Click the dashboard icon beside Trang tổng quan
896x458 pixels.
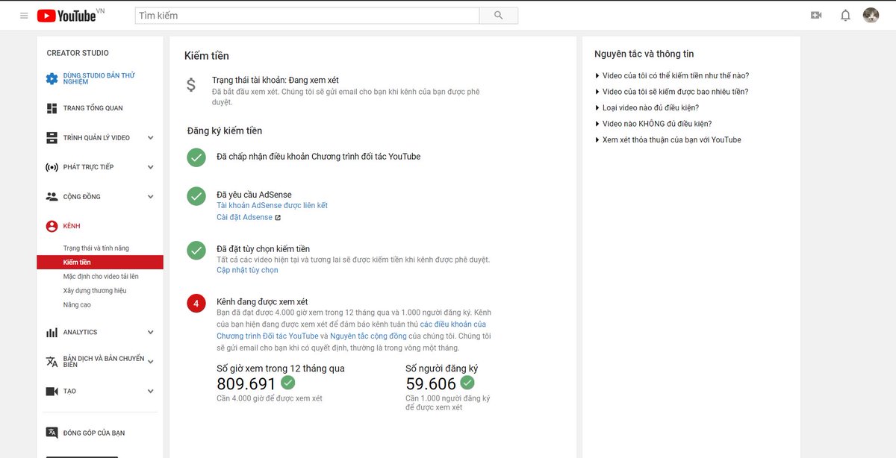click(x=52, y=108)
